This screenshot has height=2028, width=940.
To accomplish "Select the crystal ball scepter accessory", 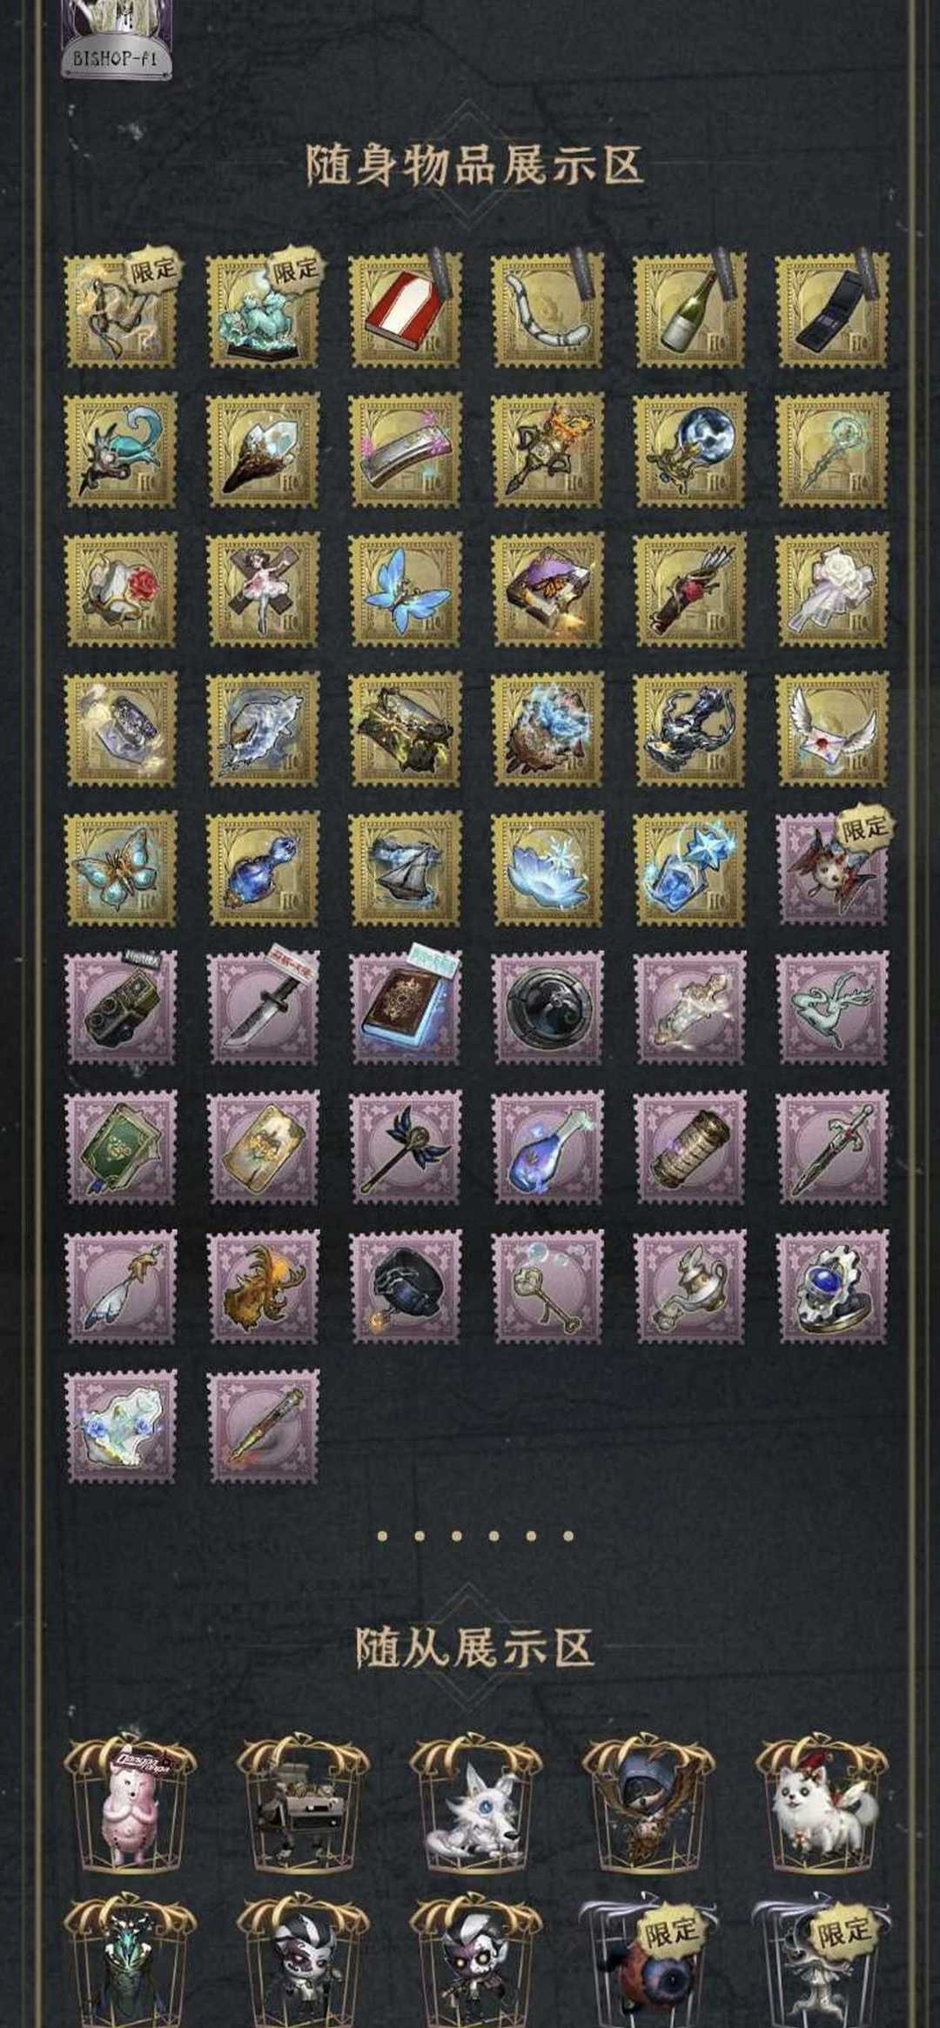I will [x=690, y=450].
